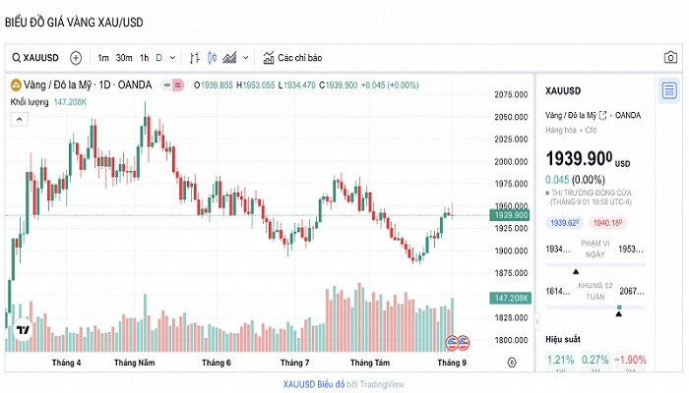
Task: Select the D daily interval
Action: 158,58
